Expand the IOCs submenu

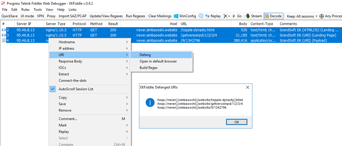(90, 68)
